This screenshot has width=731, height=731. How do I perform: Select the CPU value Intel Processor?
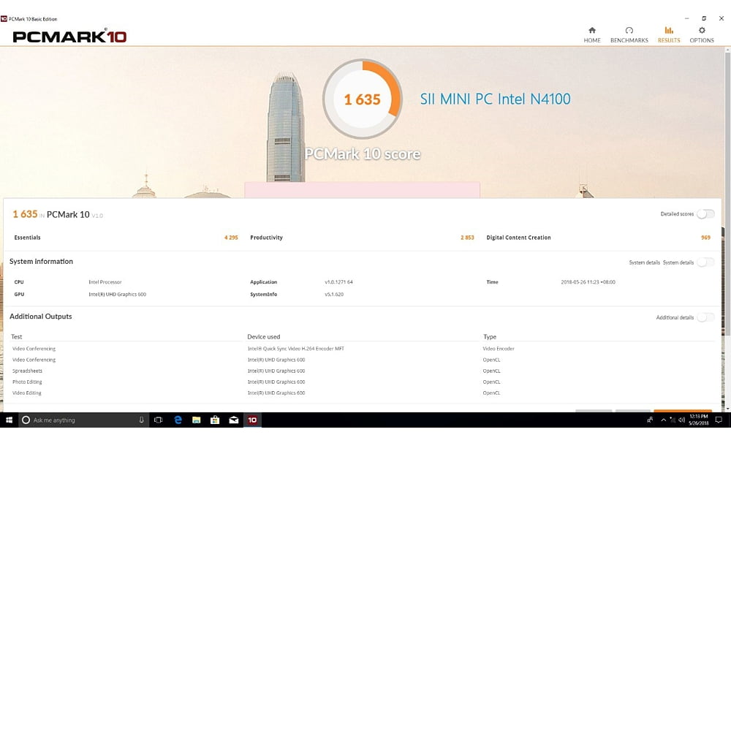pos(105,282)
